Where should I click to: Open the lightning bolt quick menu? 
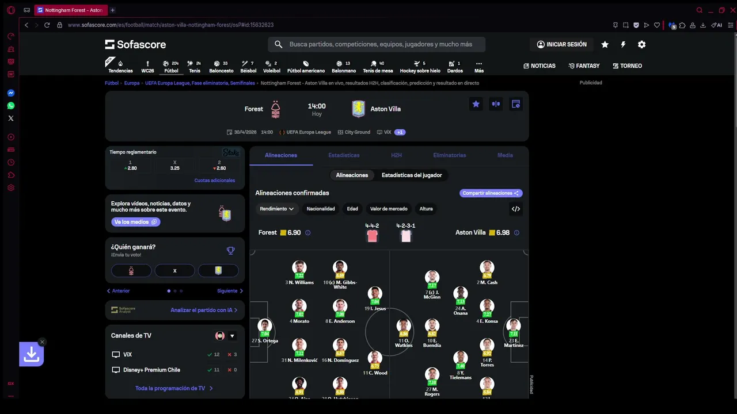point(623,44)
